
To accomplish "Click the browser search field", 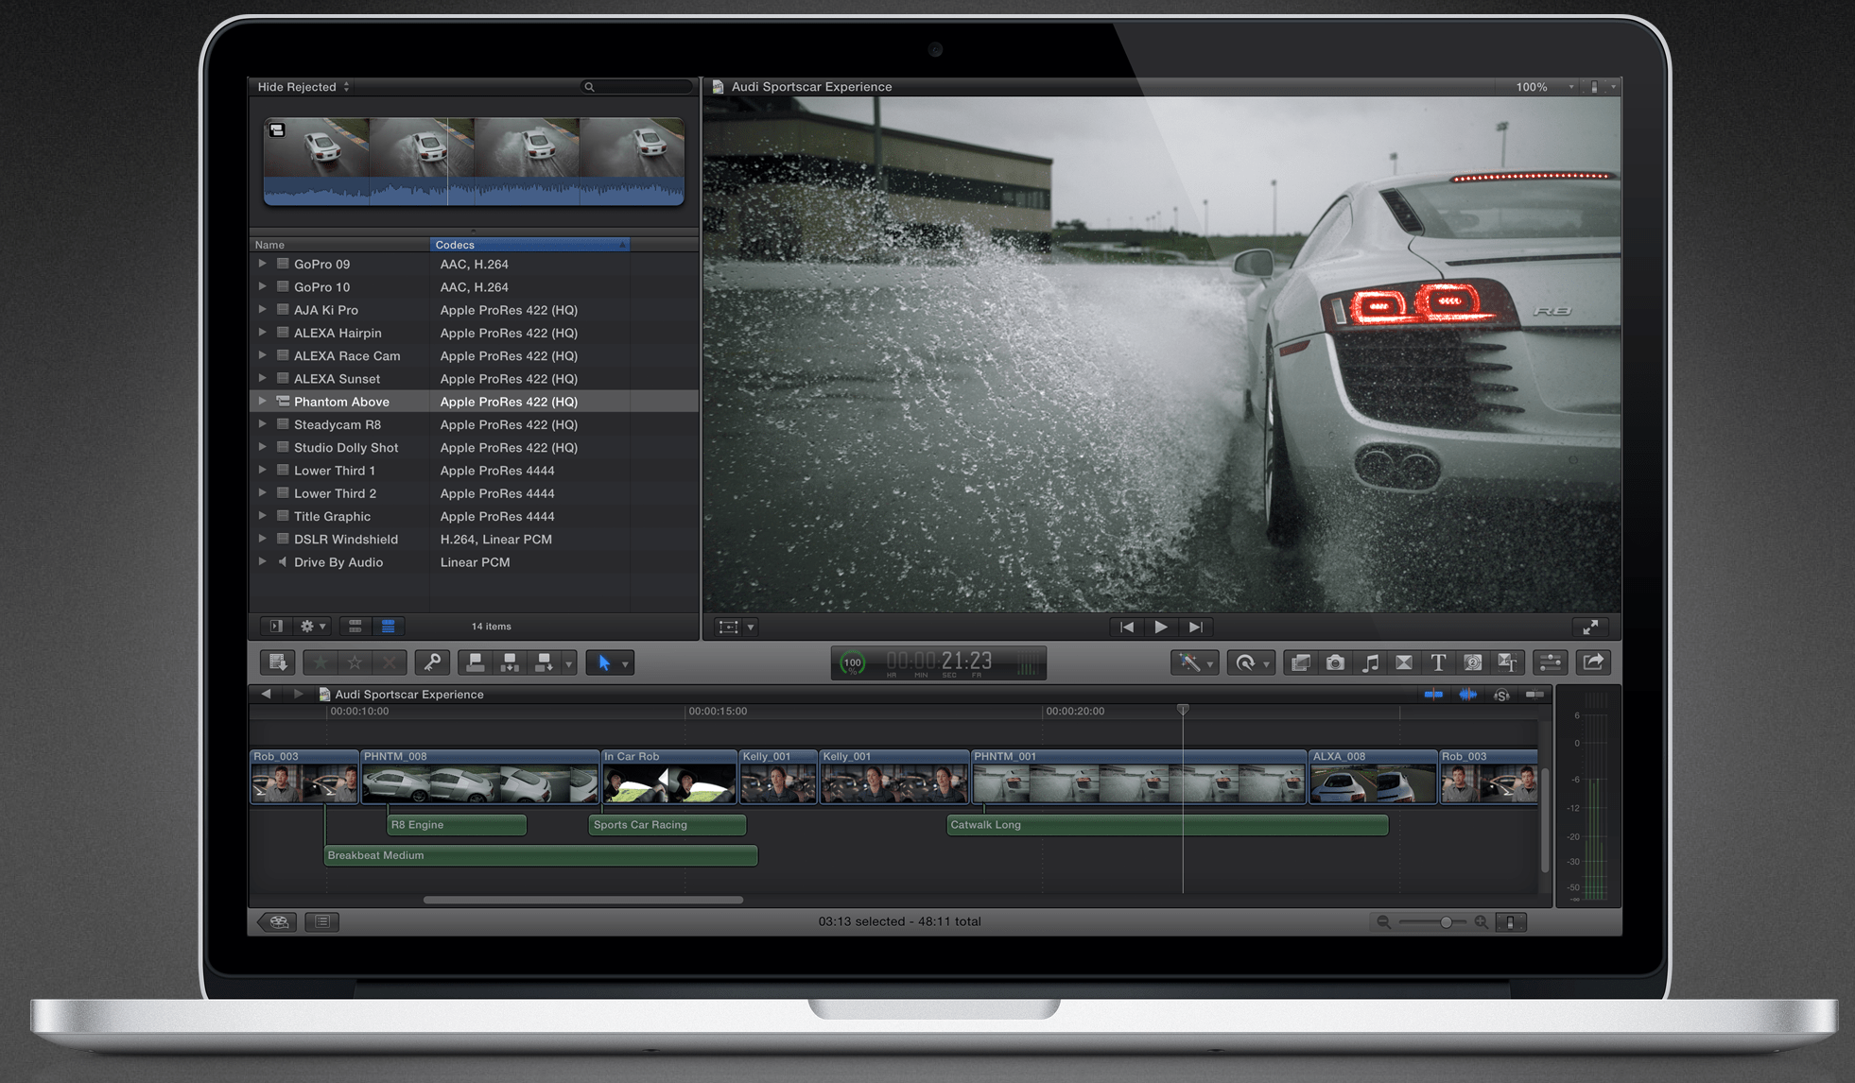I will tap(636, 87).
